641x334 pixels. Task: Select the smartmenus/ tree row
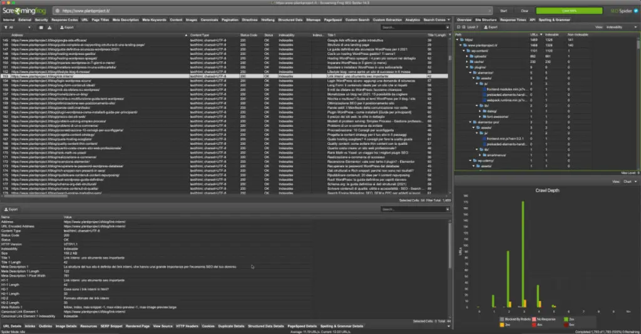pyautogui.click(x=546, y=155)
